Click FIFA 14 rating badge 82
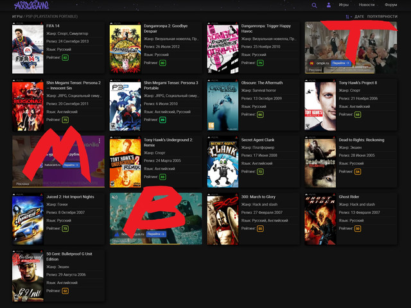 (x=66, y=58)
